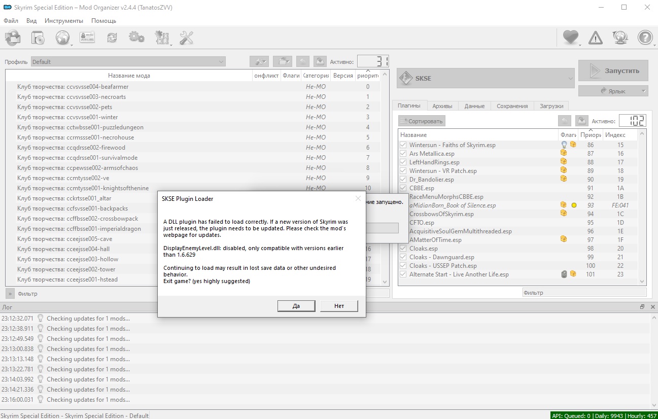Open Nexus website globe icon
Screen dimensions: 658x419
click(62, 38)
